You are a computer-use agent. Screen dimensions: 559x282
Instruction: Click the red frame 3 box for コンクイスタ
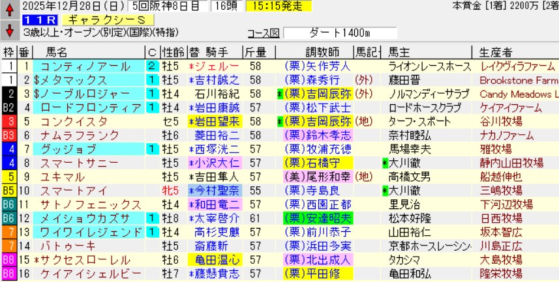[x=9, y=122]
